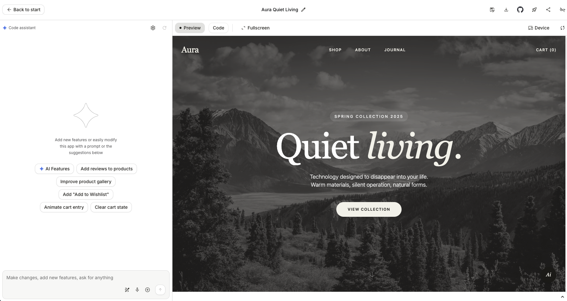
Task: Pick the Animate cart entry suggestion
Action: [64, 207]
